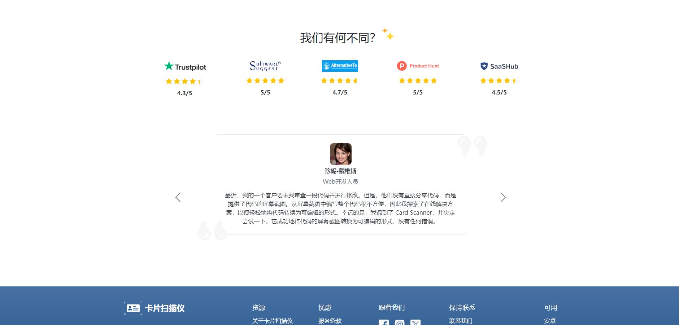The width and height of the screenshot is (679, 325).
Task: Click the stars under Product Hunt
Action: tap(418, 80)
